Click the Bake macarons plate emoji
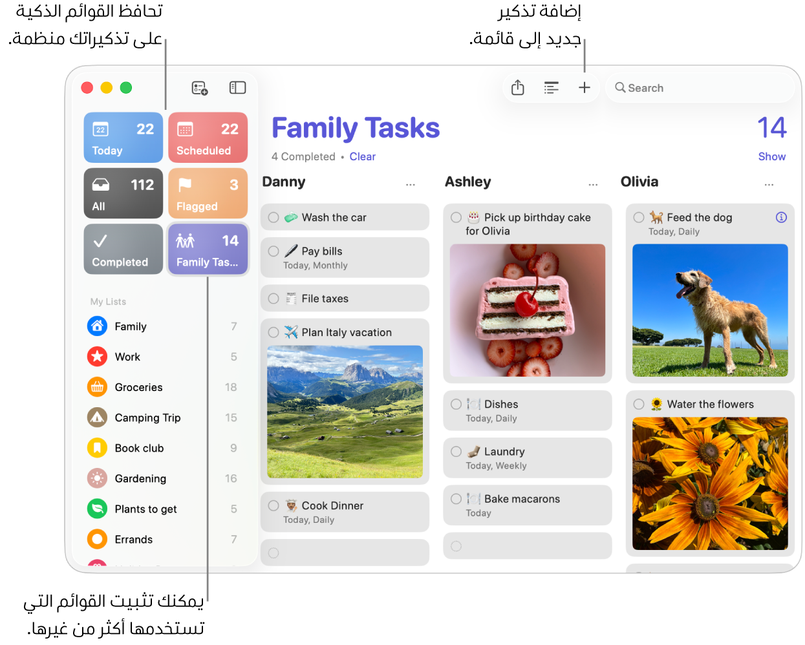Screen dimensions: 805x645 pos(474,499)
